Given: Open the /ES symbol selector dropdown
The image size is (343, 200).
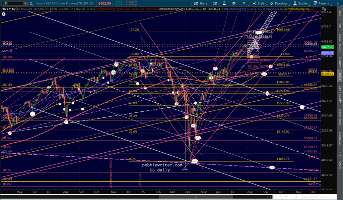Looking at the screenshot, I should tap(25, 3).
